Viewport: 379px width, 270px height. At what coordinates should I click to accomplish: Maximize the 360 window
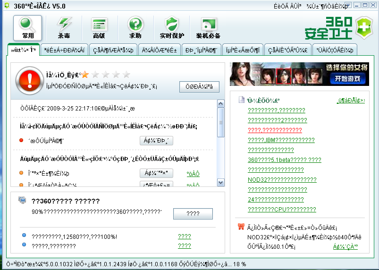[x=365, y=5]
